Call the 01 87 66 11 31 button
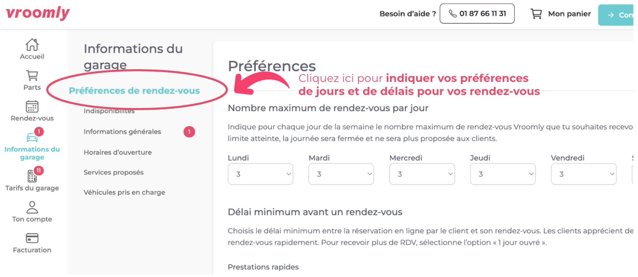Image resolution: width=638 pixels, height=277 pixels. [x=477, y=14]
